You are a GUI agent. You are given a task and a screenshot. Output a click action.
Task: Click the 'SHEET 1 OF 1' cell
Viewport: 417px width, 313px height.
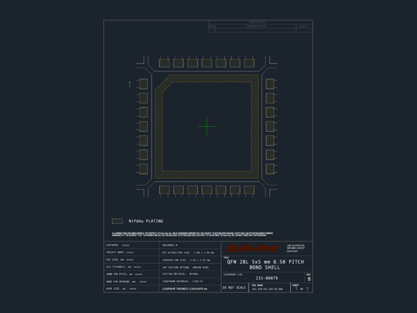tap(301, 287)
